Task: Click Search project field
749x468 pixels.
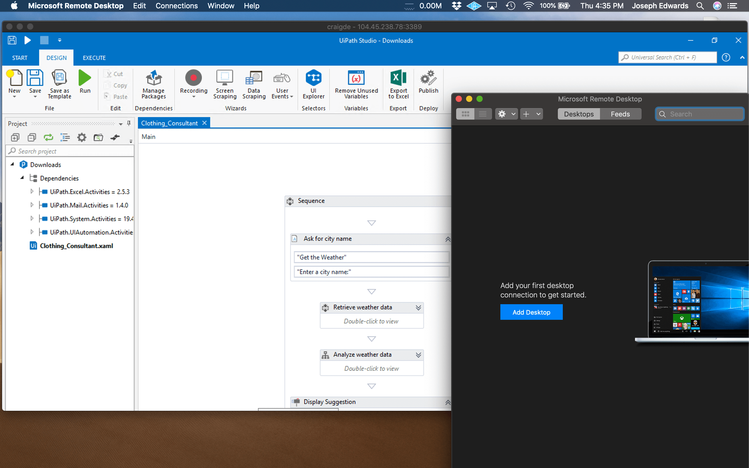Action: pos(70,151)
